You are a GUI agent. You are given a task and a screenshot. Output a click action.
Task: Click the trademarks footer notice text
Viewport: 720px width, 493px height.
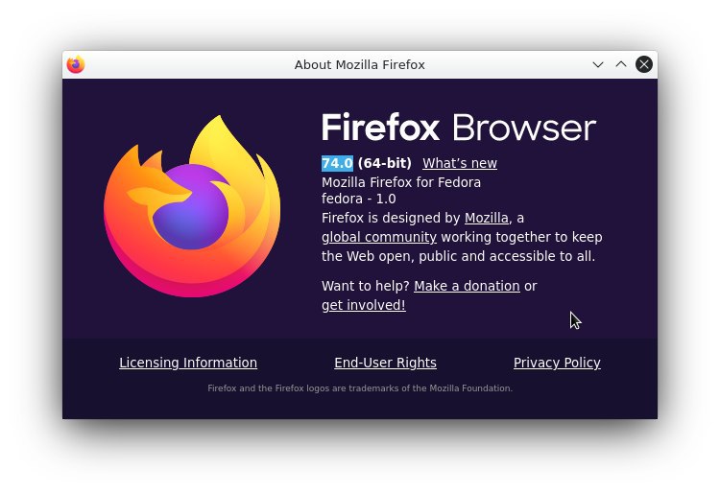[360, 388]
